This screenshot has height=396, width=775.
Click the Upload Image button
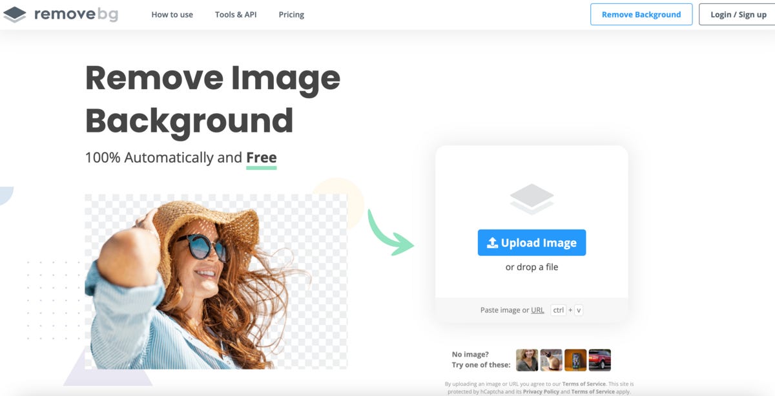[x=532, y=242]
